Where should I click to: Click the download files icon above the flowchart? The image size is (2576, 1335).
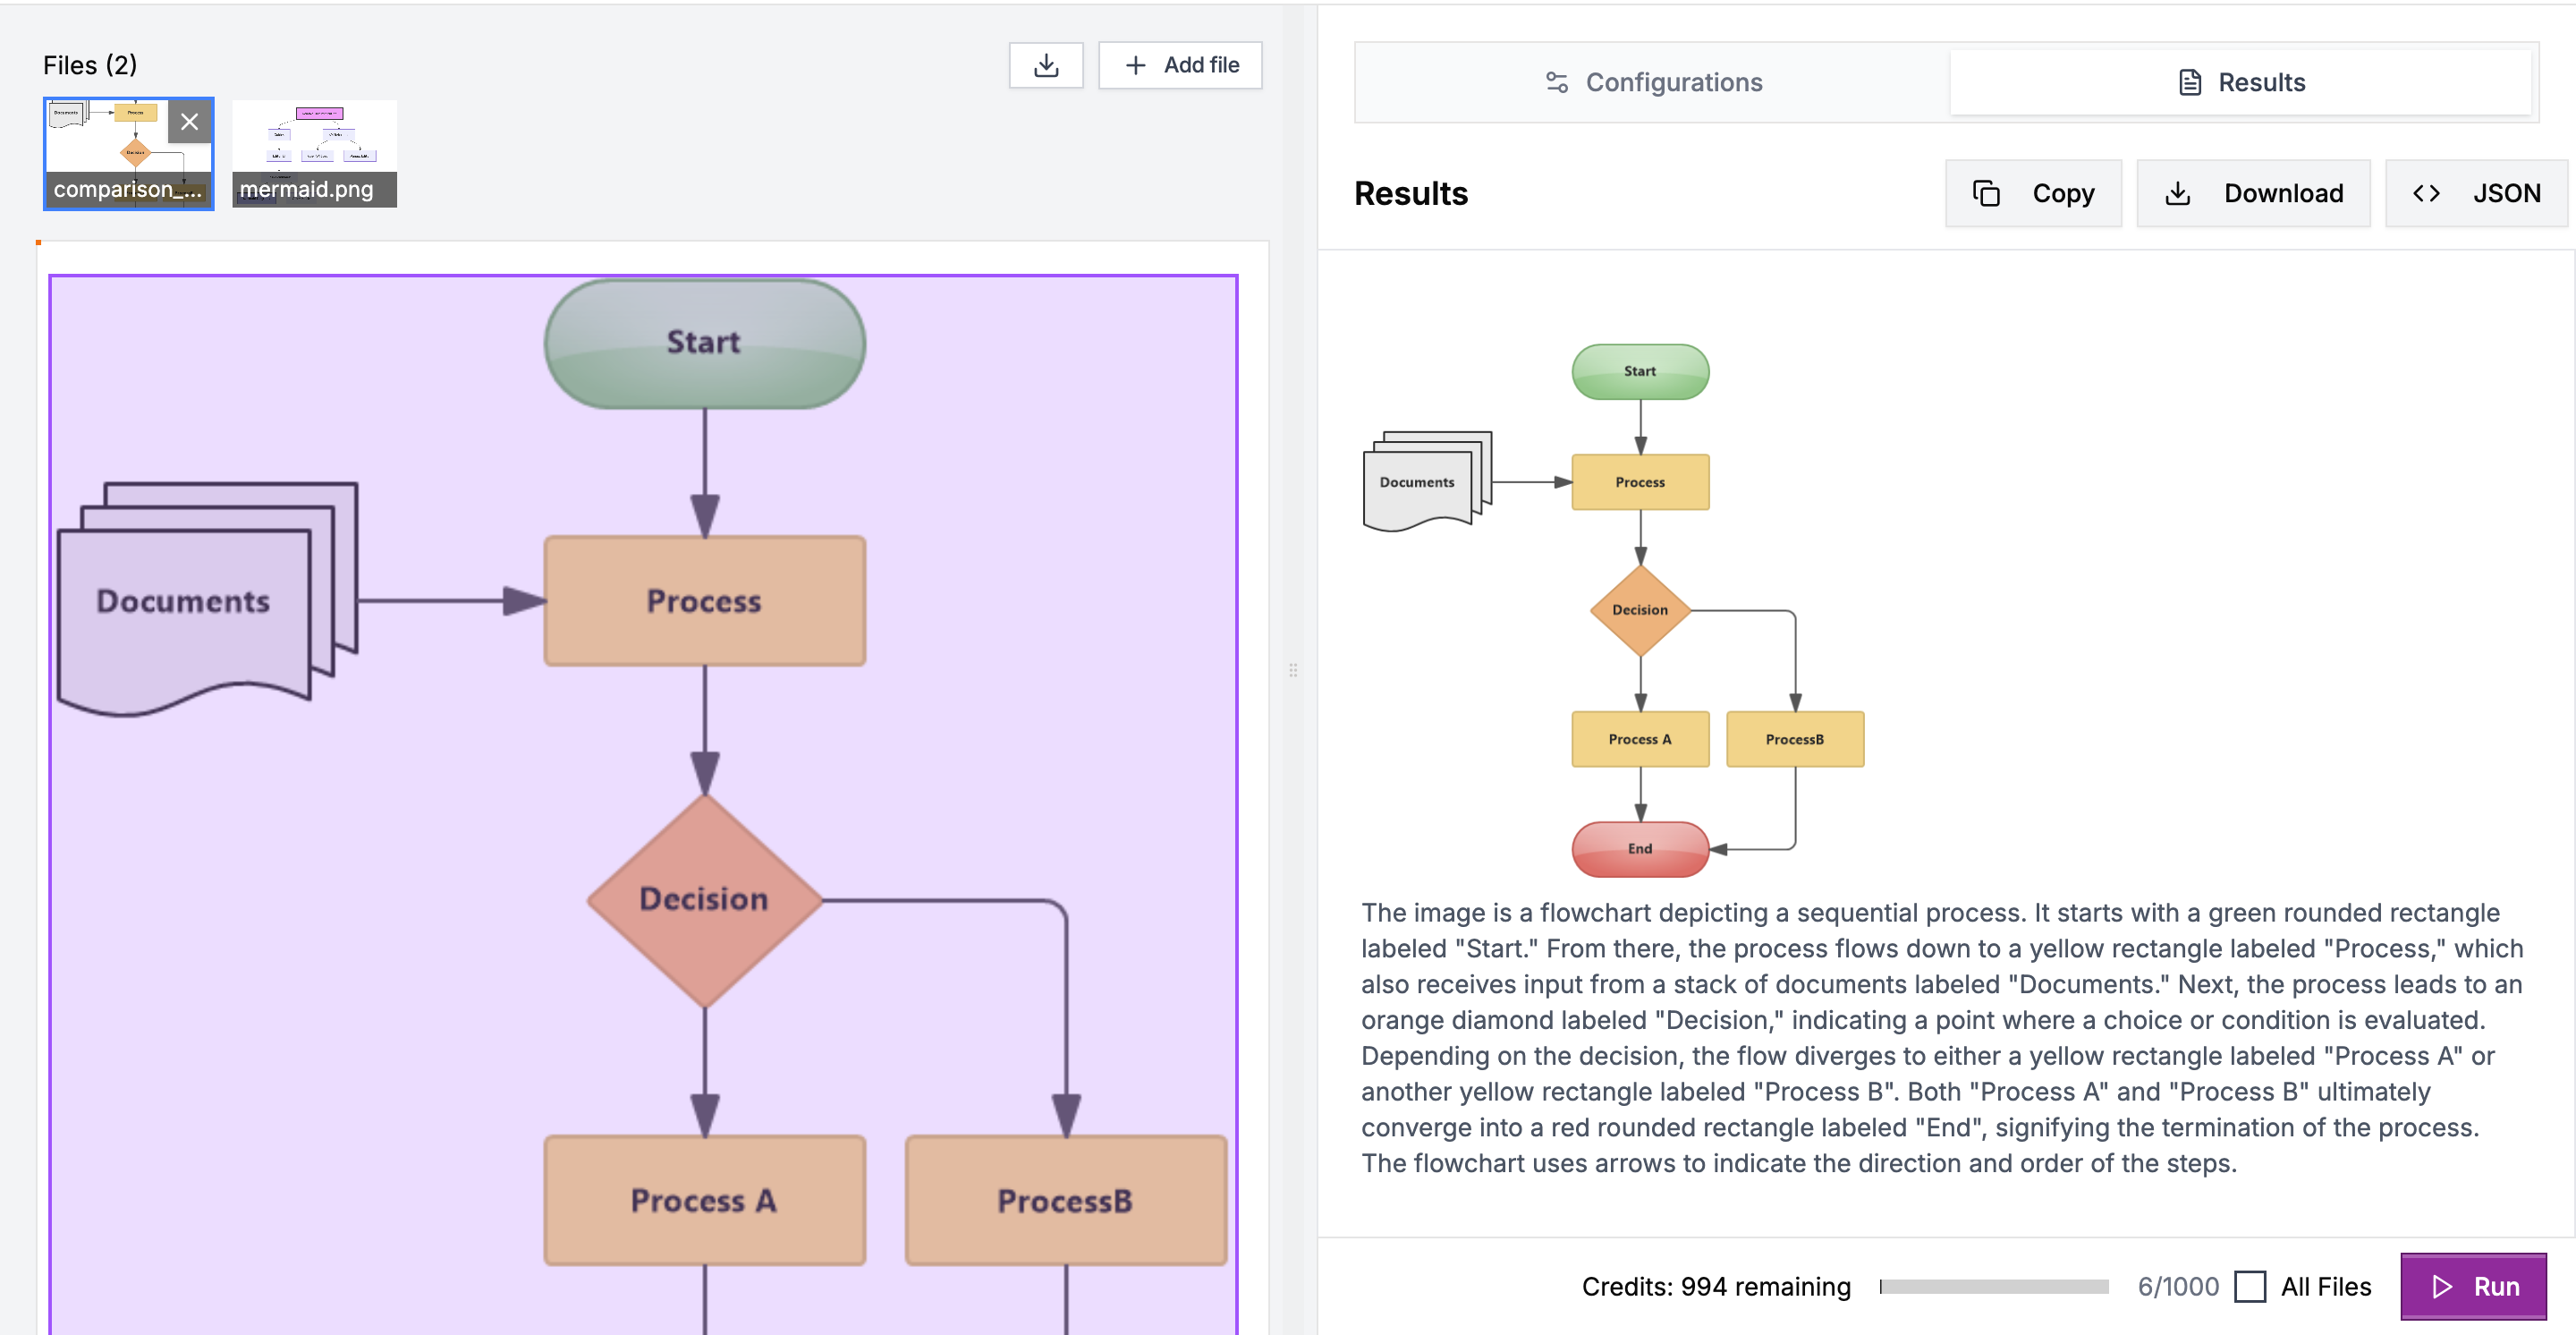(x=1046, y=64)
